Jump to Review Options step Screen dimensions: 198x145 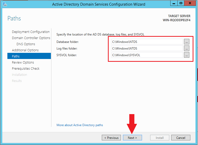23,63
